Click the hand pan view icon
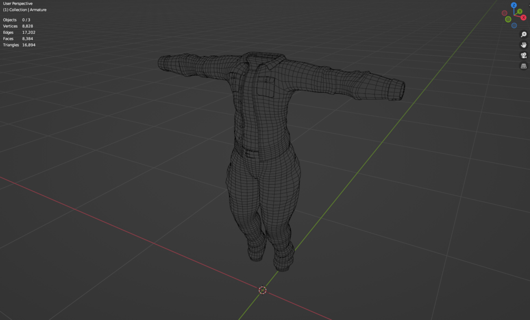 click(524, 45)
